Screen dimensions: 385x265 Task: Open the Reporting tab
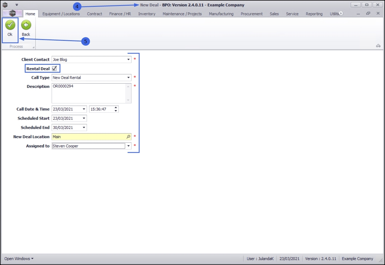tap(314, 14)
